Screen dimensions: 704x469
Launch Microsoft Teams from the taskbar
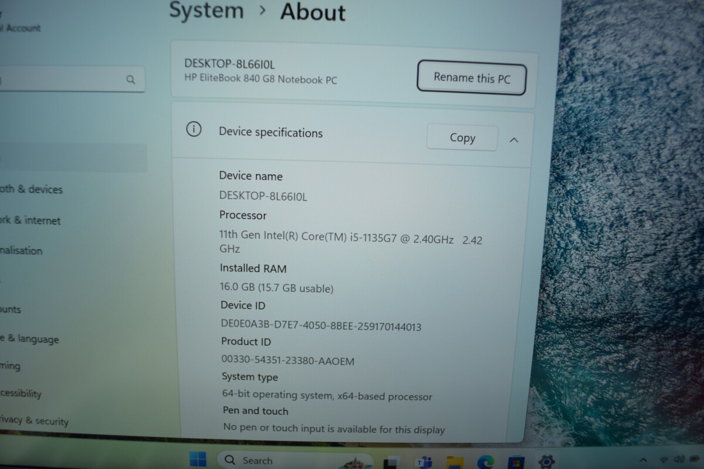tap(424, 462)
